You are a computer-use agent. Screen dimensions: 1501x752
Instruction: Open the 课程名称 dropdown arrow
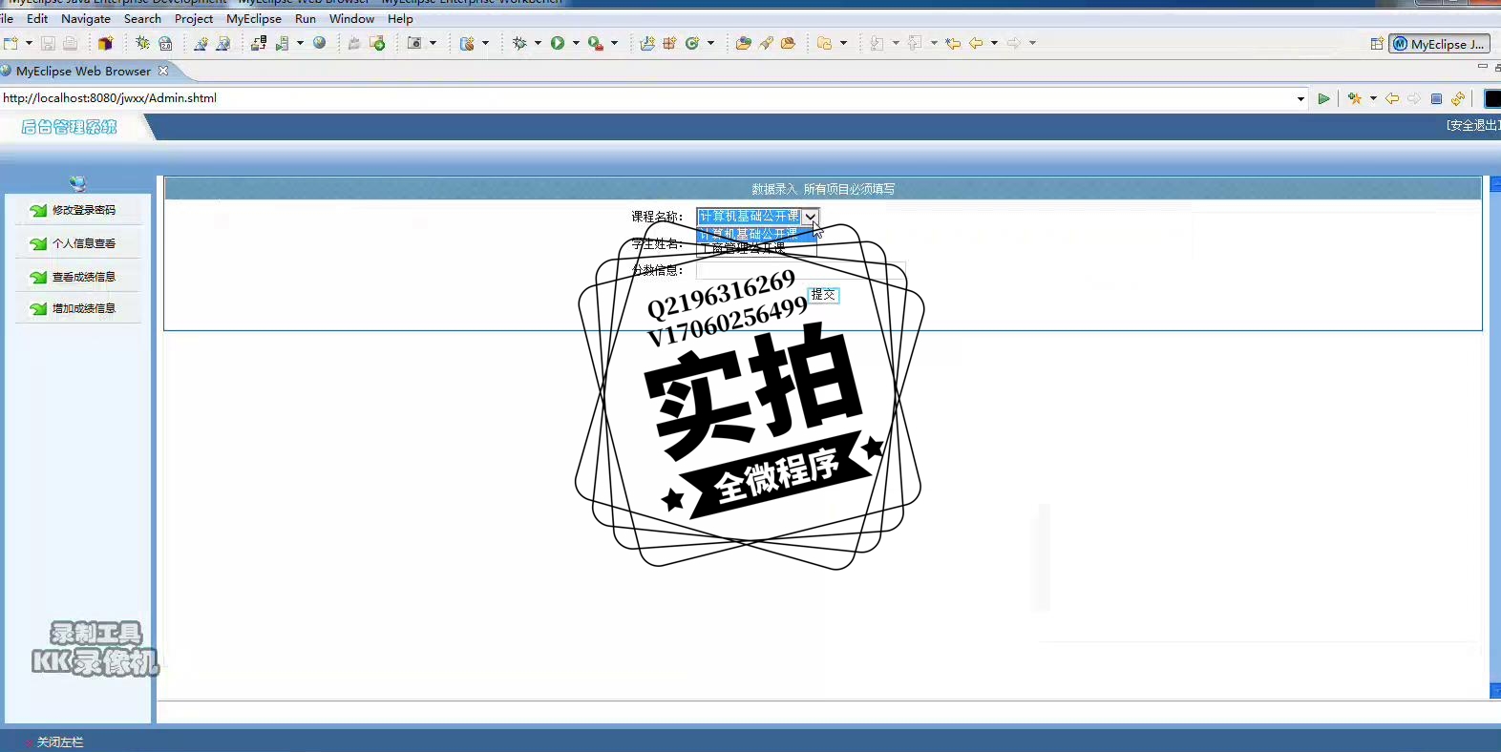coord(810,217)
